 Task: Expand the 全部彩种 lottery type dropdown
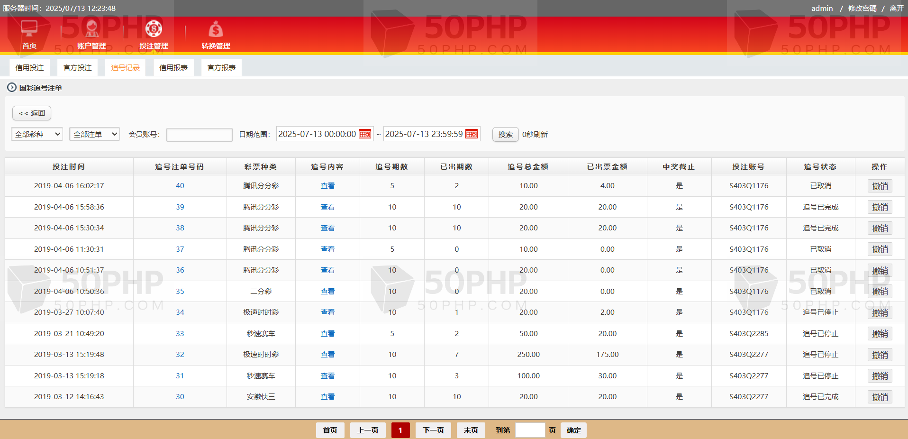(x=37, y=135)
